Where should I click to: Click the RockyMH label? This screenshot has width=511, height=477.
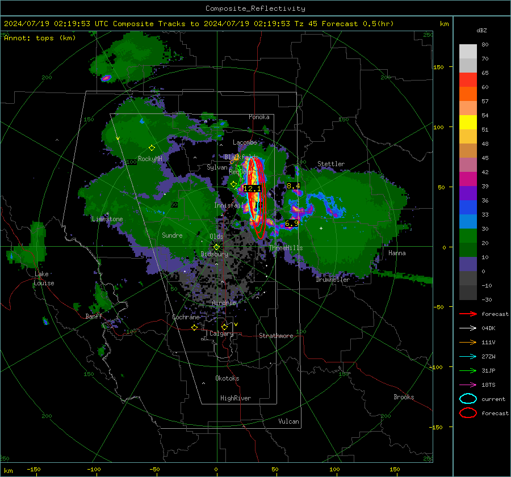pos(150,159)
